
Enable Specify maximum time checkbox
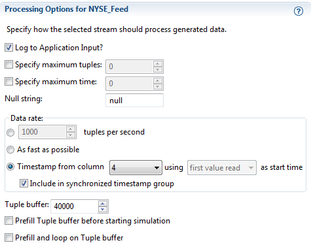[x=9, y=82]
